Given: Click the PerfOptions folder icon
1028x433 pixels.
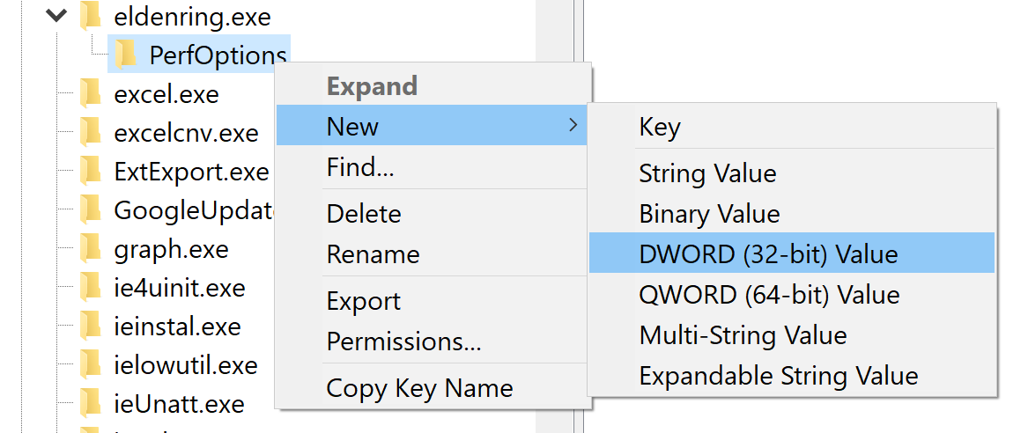Looking at the screenshot, I should pyautogui.click(x=125, y=55).
